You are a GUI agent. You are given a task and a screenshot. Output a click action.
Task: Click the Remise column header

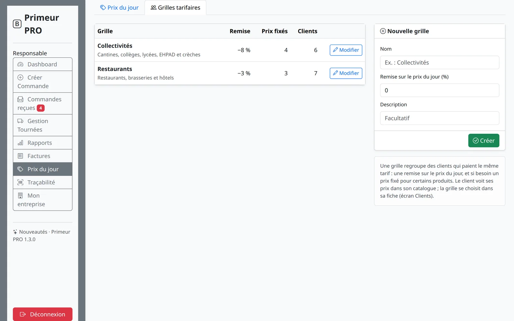240,31
